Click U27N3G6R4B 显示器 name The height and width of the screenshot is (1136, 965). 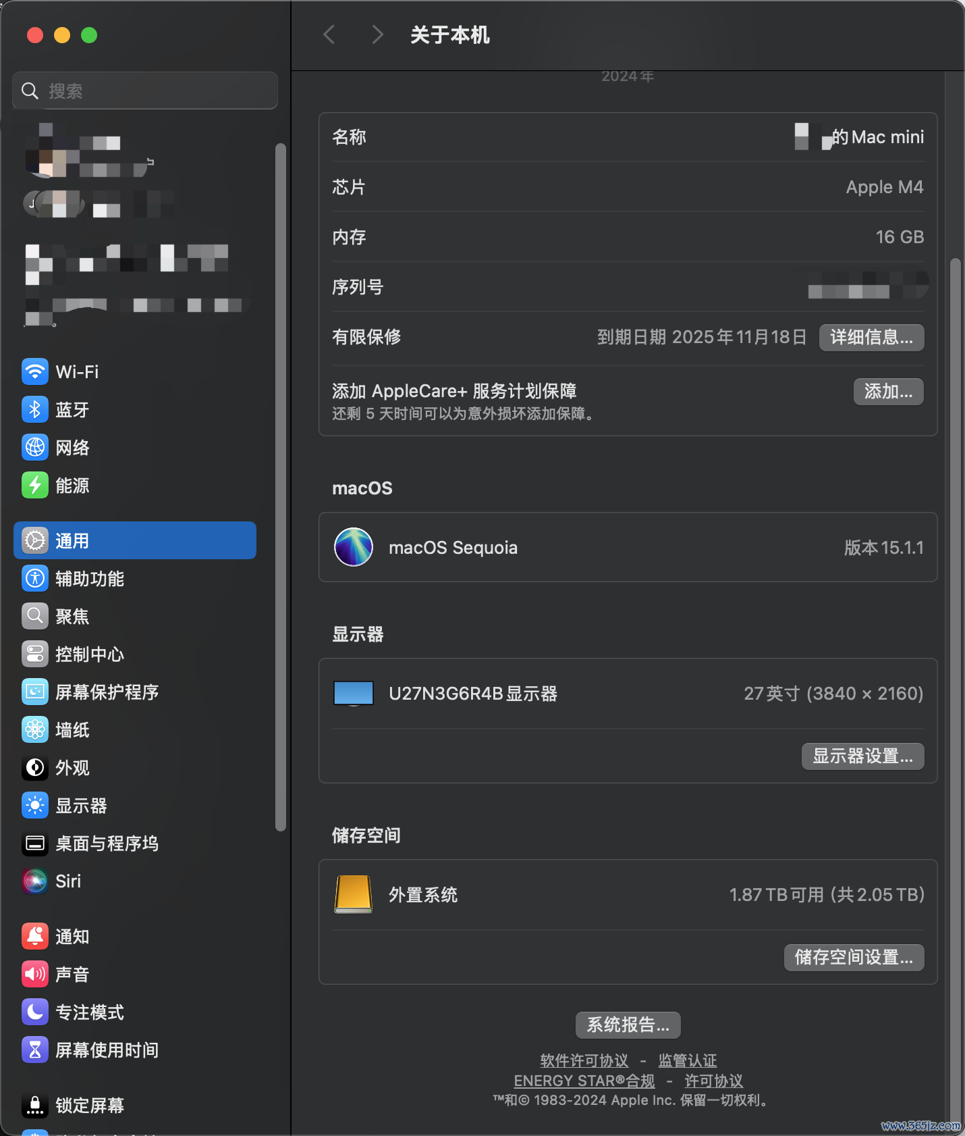[x=473, y=694]
